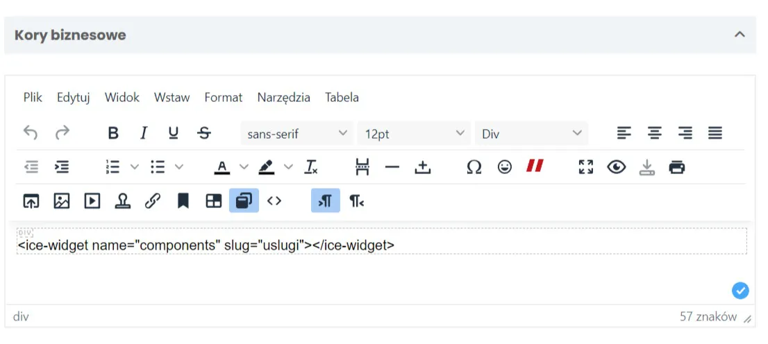
Task: Apply the text color
Action: point(222,167)
